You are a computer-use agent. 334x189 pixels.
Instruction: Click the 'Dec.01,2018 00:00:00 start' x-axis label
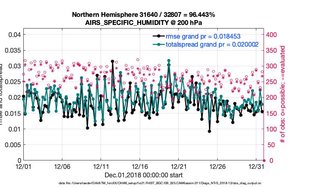143,175
